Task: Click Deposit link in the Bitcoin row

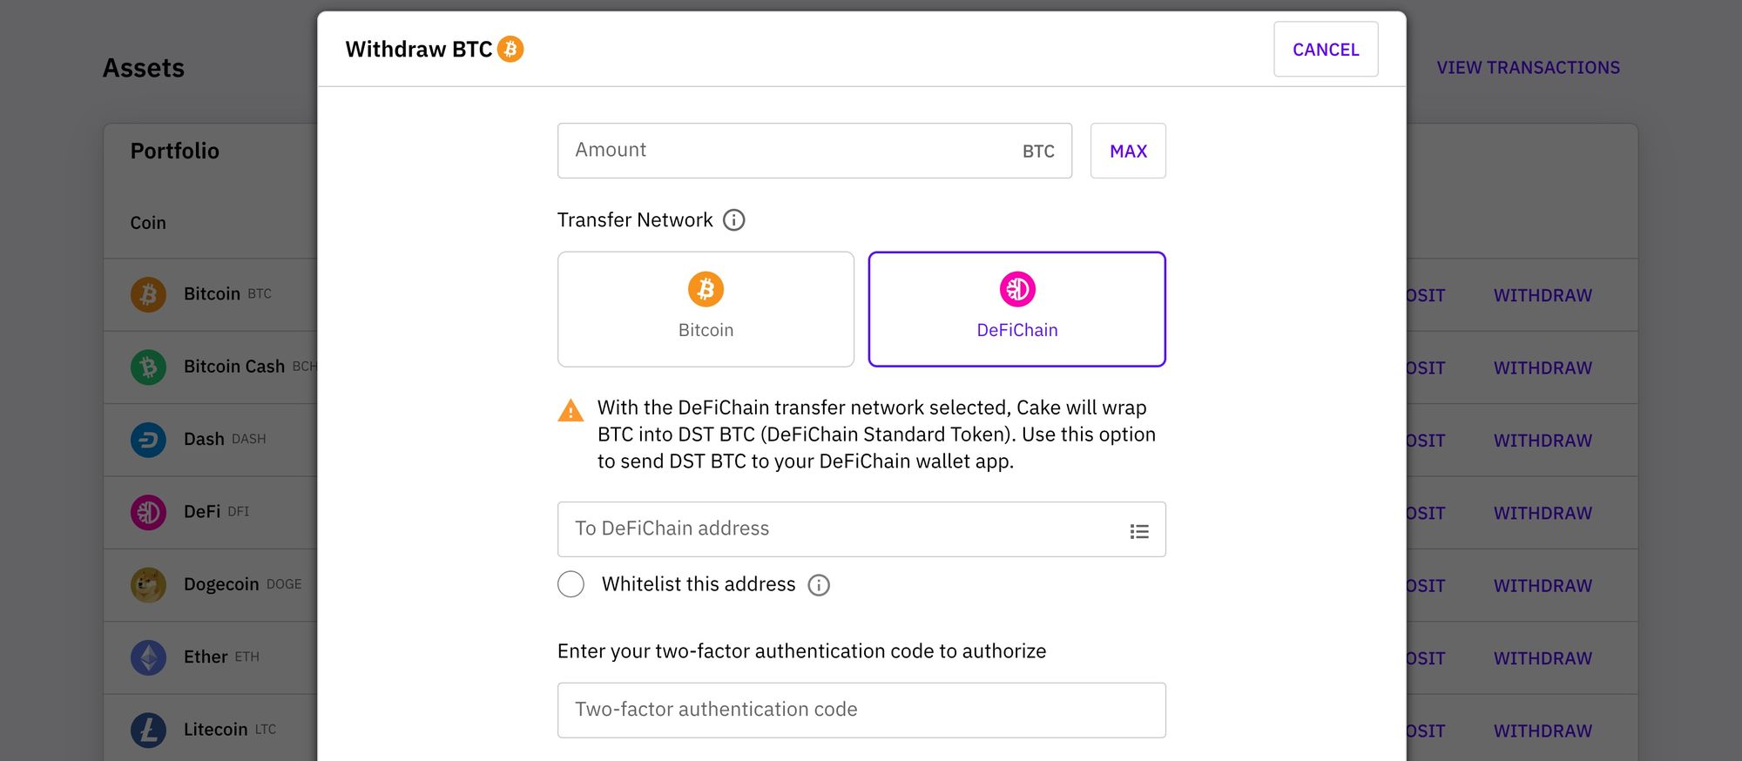Action: (1426, 295)
